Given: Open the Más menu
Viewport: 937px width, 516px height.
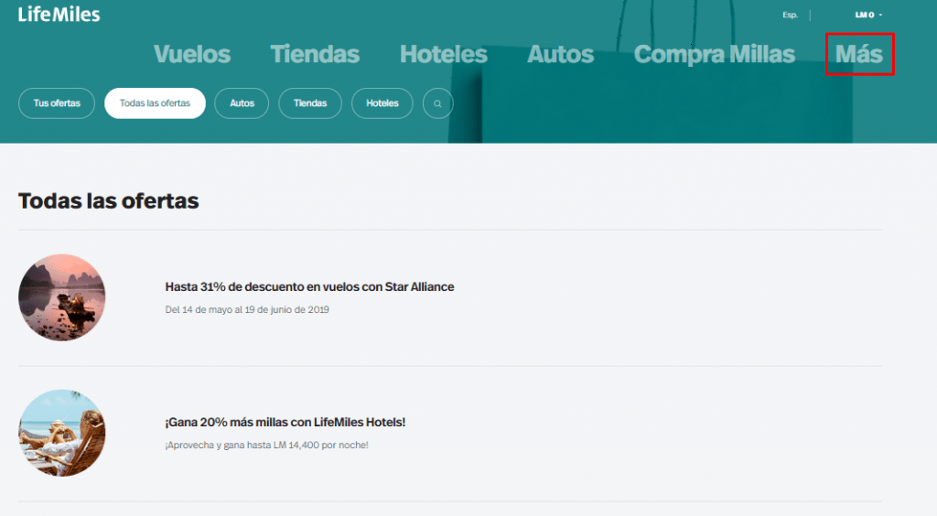Looking at the screenshot, I should click(x=859, y=54).
